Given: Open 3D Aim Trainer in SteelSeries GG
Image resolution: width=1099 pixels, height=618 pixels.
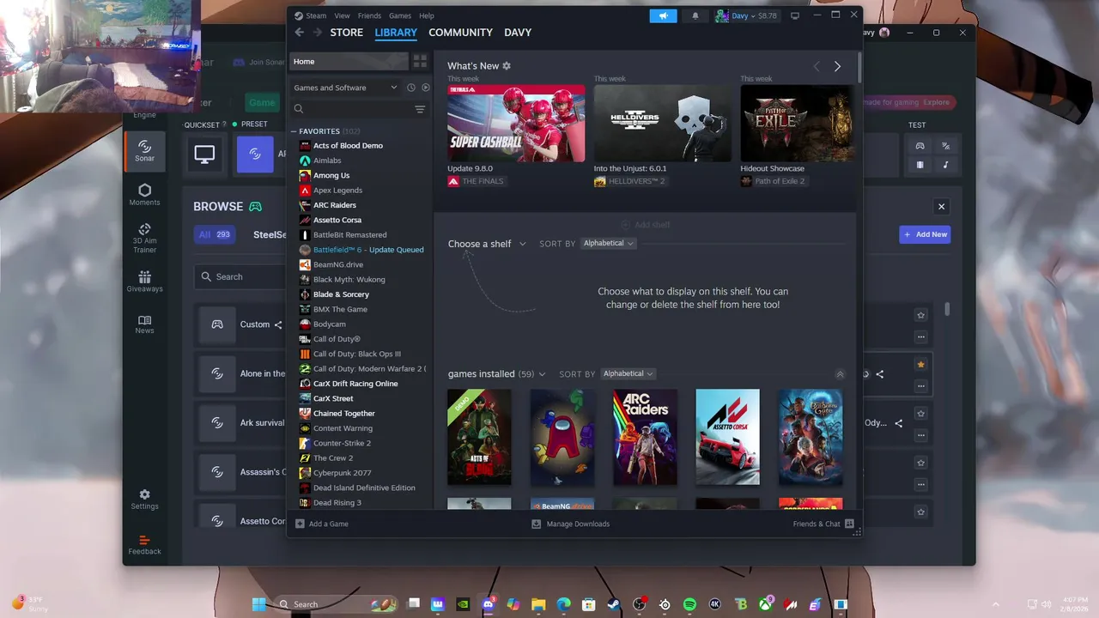Looking at the screenshot, I should 144,238.
